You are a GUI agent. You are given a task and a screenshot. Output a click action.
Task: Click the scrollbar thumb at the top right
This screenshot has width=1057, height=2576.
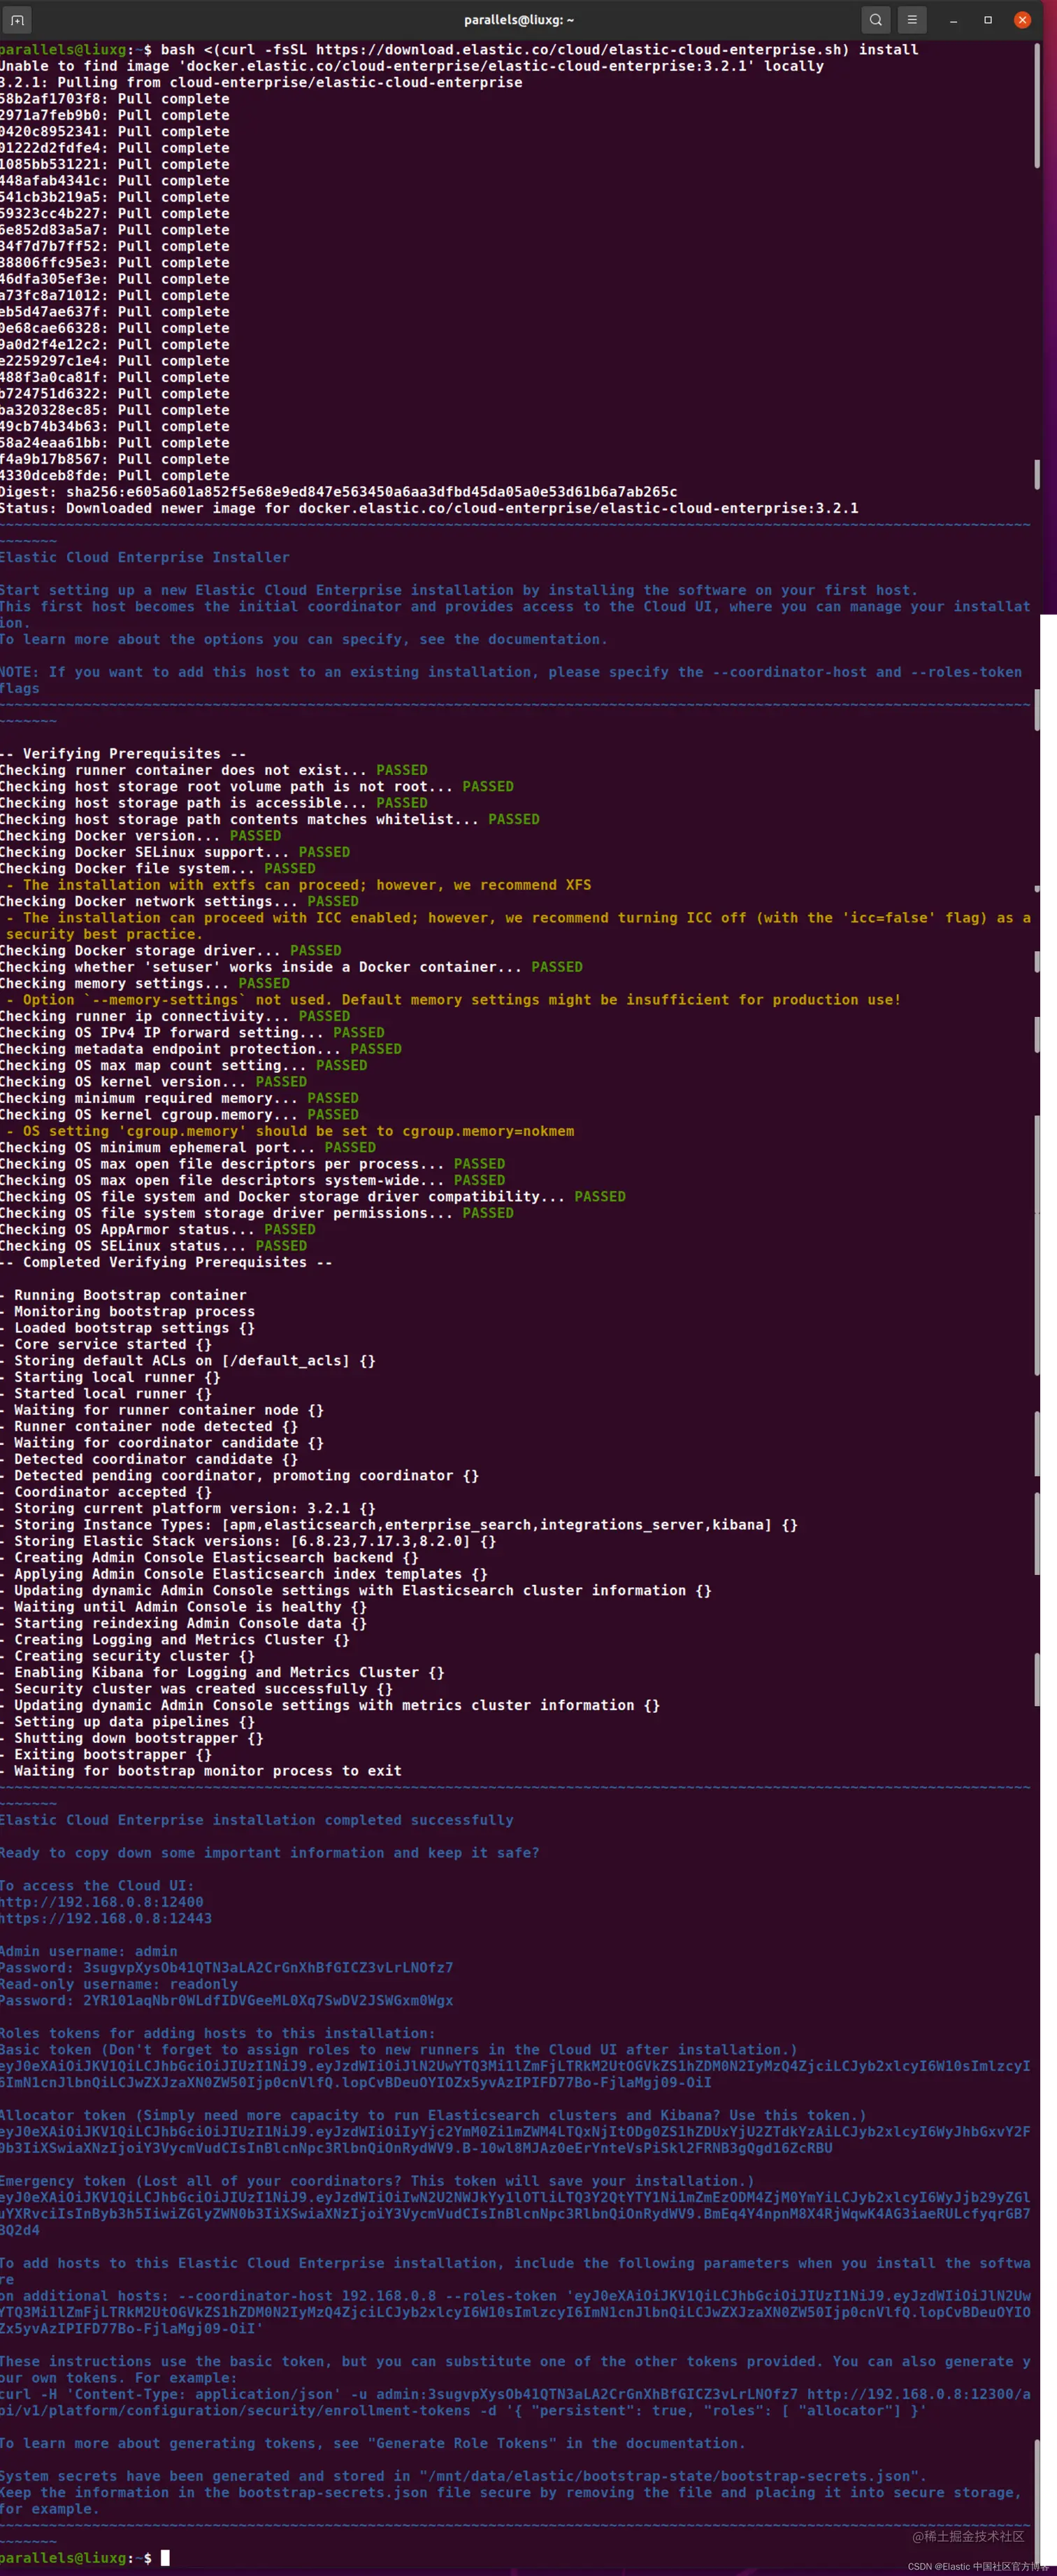[1037, 105]
